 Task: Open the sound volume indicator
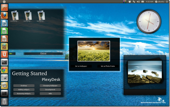[x=138, y=2]
